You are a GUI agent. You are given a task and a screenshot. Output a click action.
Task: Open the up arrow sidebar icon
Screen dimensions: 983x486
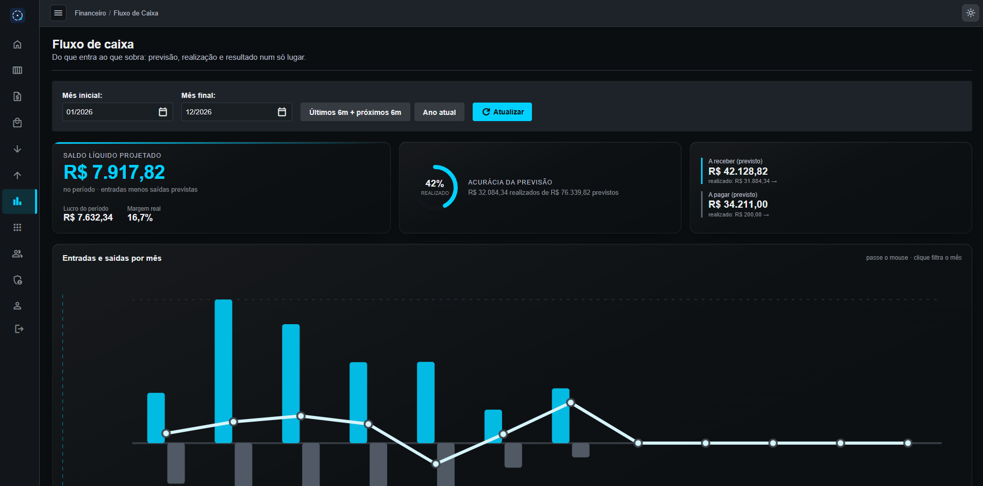click(18, 175)
